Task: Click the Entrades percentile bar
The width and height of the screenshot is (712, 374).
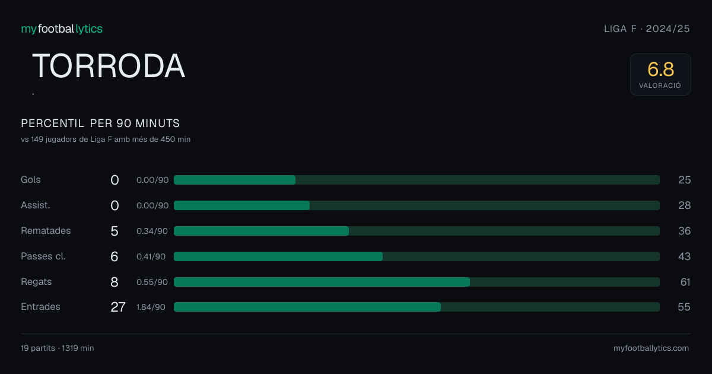Action: (x=417, y=307)
